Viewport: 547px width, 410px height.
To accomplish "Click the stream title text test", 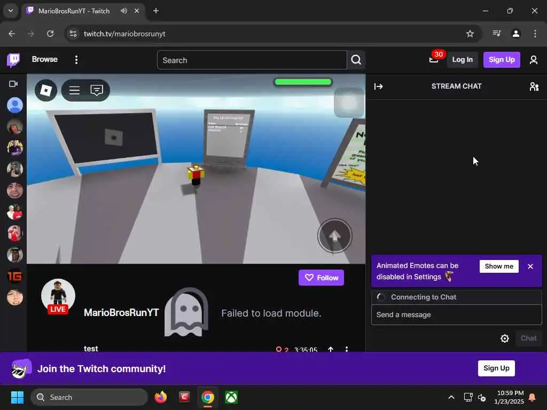I will [91, 349].
